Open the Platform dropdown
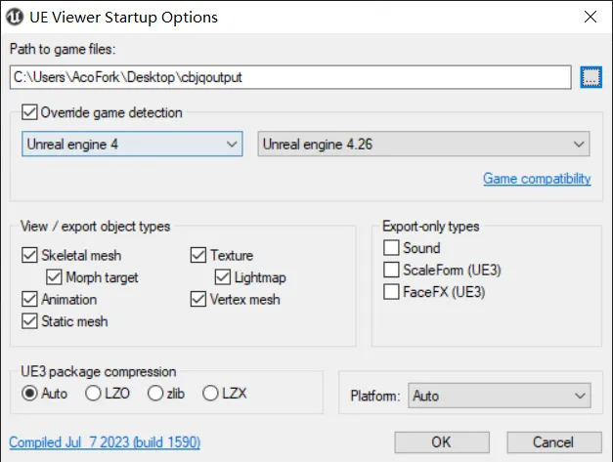This screenshot has height=462, width=613. [499, 397]
